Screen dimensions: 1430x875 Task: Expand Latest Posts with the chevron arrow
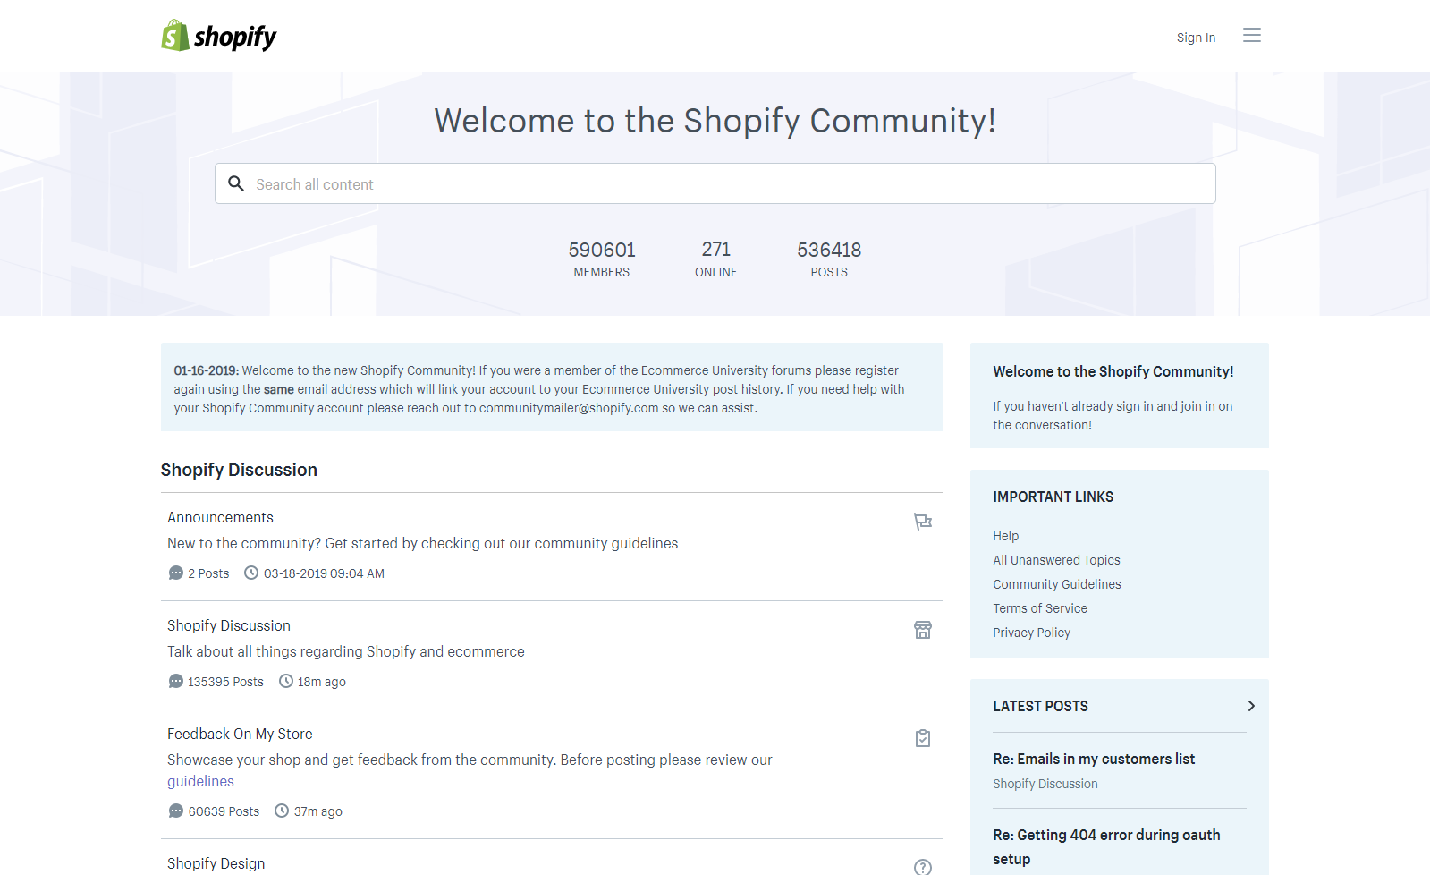(1251, 706)
